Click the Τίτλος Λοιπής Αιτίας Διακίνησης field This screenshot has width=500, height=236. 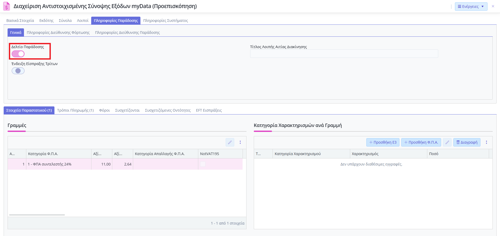(x=344, y=54)
